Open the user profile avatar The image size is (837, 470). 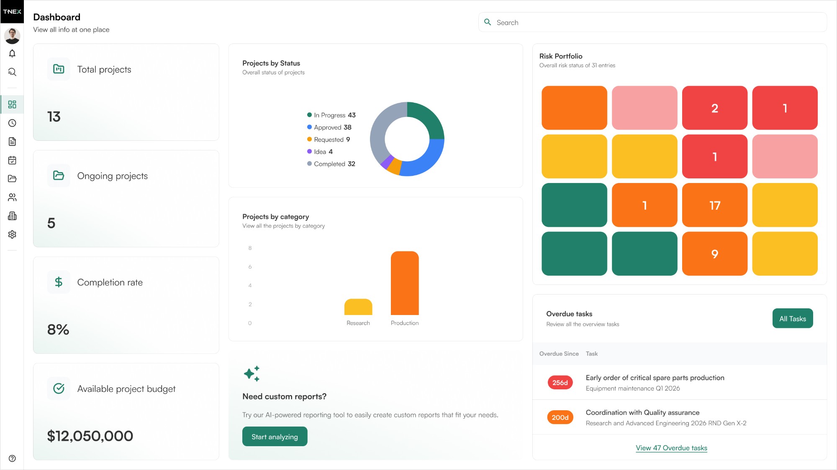12,36
